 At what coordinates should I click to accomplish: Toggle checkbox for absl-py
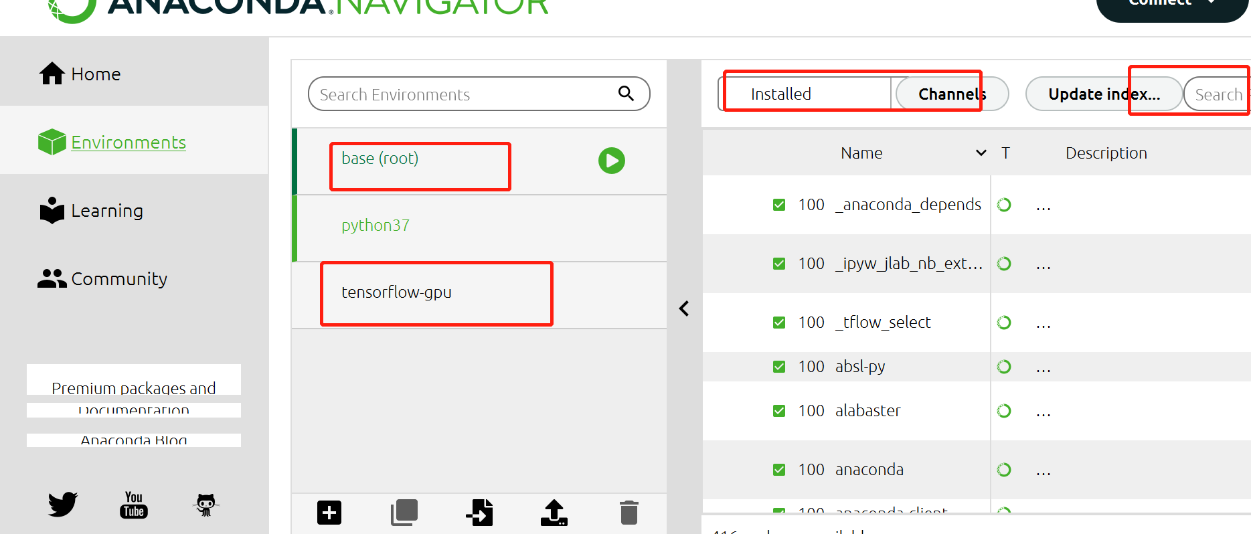[x=779, y=367]
